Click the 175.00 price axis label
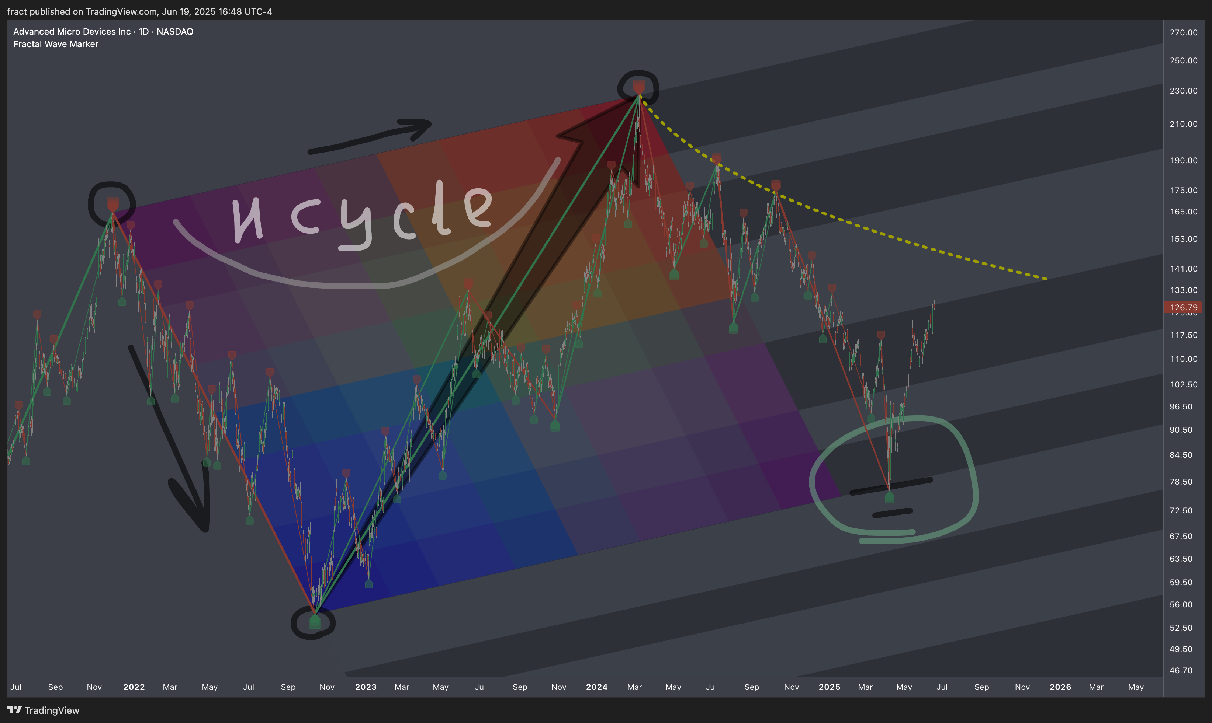This screenshot has height=723, width=1212. coord(1183,190)
